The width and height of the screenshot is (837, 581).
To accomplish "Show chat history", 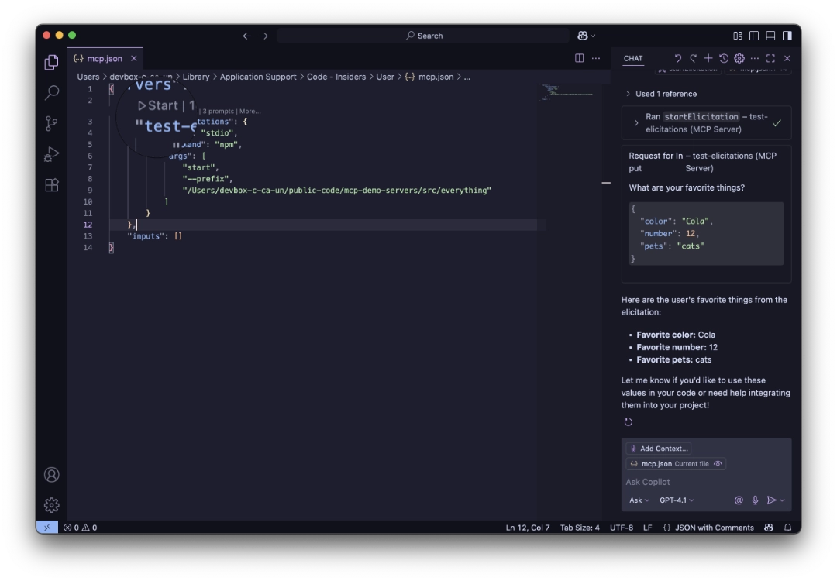I will (x=724, y=58).
